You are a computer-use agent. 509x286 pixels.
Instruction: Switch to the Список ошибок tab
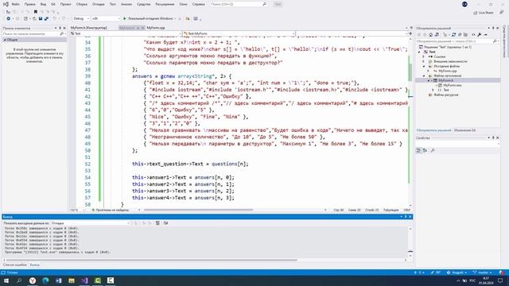[15, 265]
